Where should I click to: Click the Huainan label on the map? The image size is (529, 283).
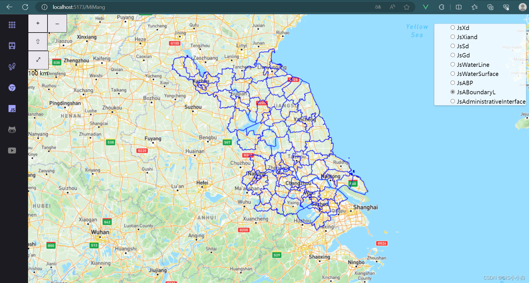click(195, 151)
